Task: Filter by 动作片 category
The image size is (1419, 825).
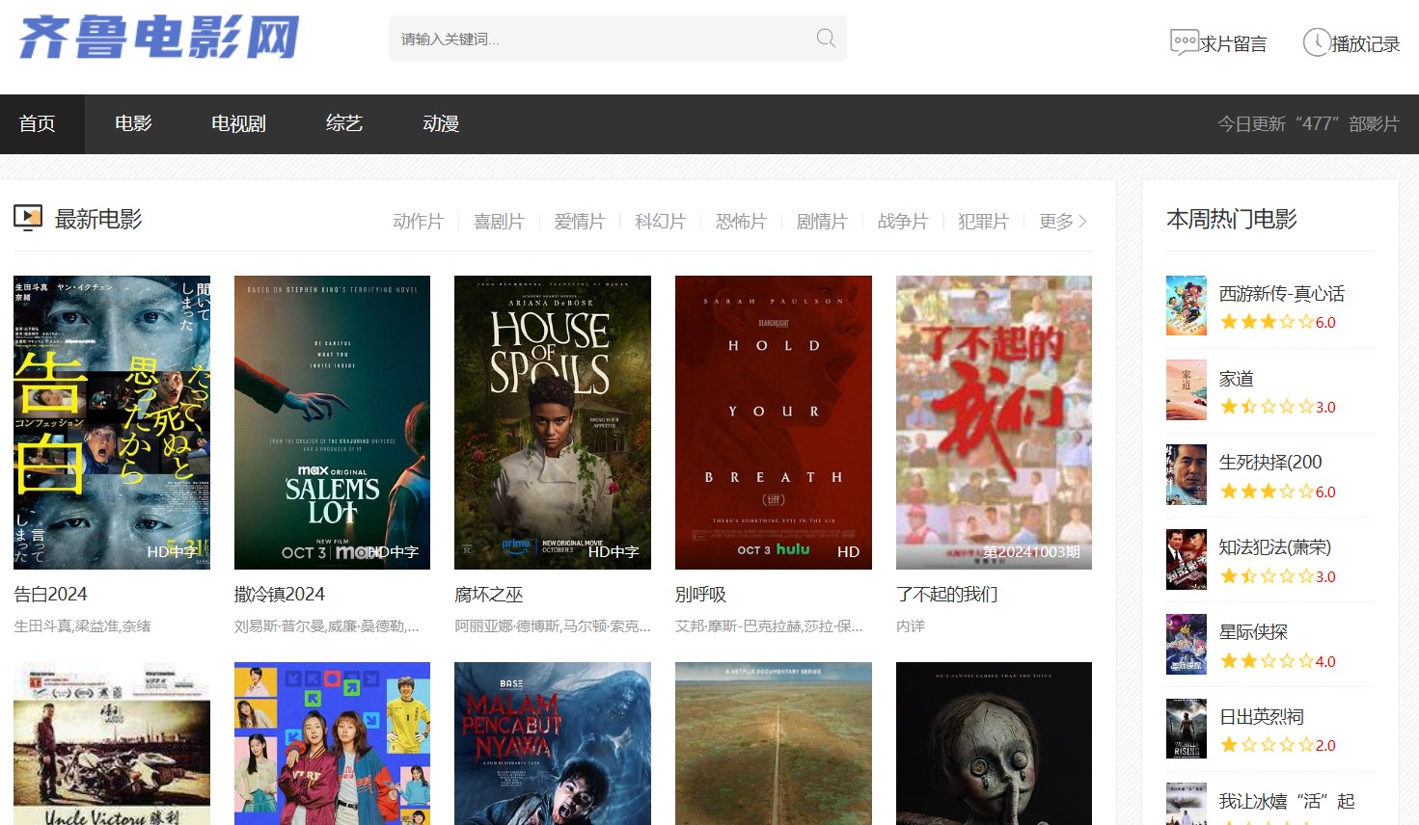Action: coord(418,222)
